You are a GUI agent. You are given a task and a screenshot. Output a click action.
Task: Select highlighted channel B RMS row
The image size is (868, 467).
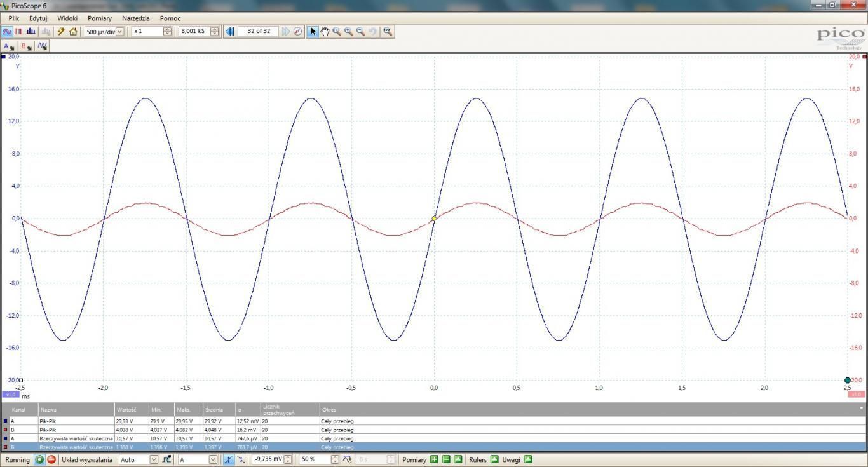(433, 447)
